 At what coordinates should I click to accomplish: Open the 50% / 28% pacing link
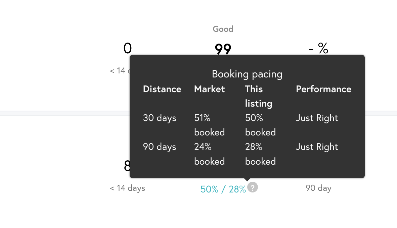pos(223,189)
